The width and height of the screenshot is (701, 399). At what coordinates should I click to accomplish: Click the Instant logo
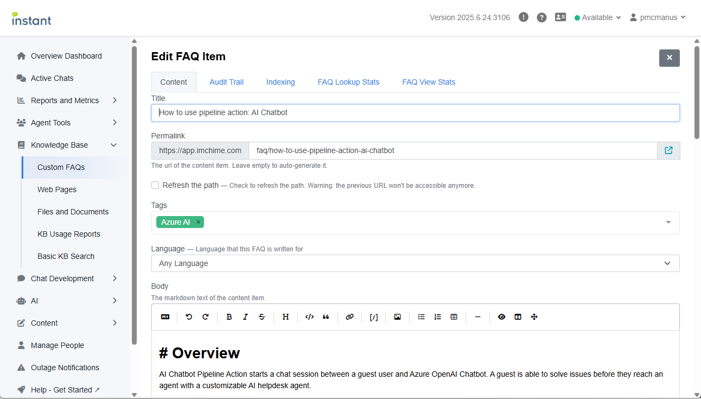click(31, 18)
